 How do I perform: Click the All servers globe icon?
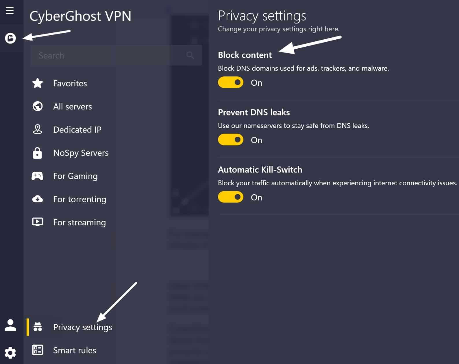click(38, 106)
